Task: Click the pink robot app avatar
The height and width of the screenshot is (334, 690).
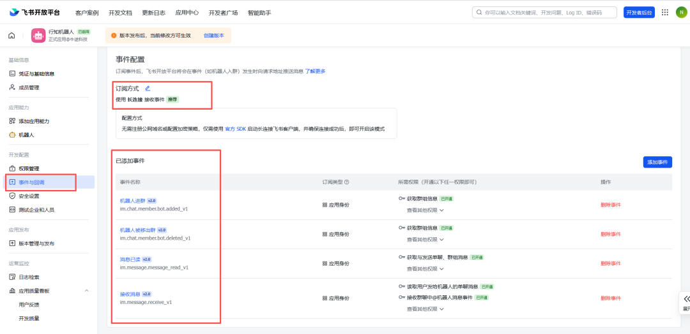Action: [38, 36]
